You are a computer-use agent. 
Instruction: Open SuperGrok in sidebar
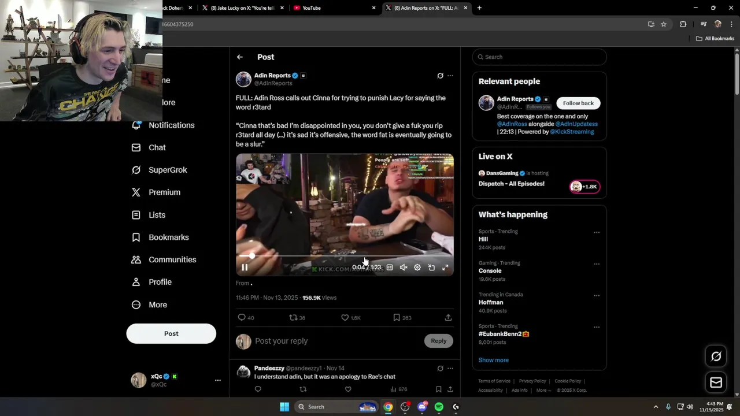tap(160, 170)
